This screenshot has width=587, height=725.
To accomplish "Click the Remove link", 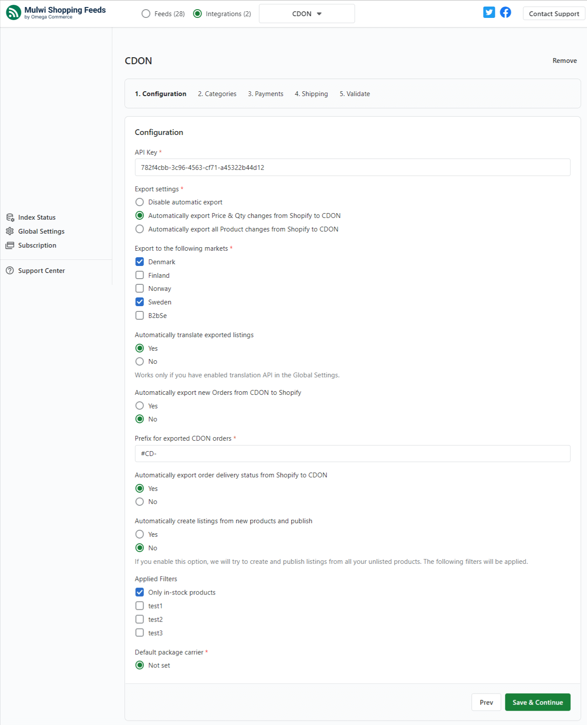I will (564, 61).
